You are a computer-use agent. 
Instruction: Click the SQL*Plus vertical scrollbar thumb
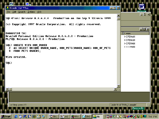(118, 19)
